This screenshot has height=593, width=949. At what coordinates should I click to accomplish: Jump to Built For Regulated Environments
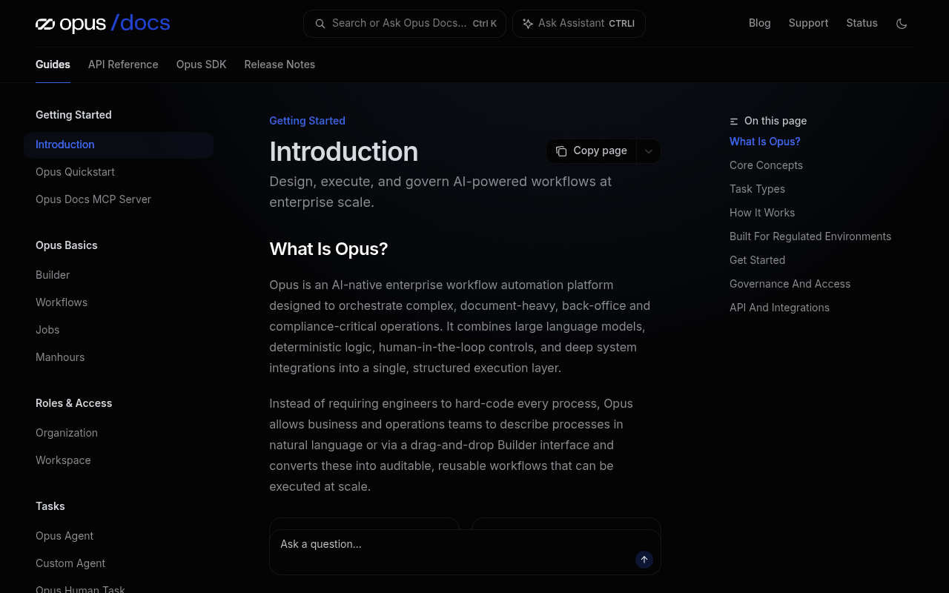(810, 236)
